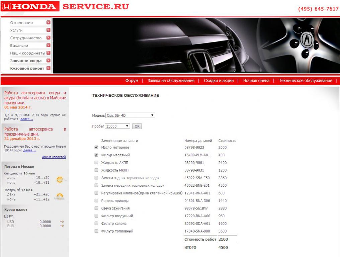Uncheck the Фильр масляный checkbox
Viewport: 340px width, 257px height.
pos(96,155)
